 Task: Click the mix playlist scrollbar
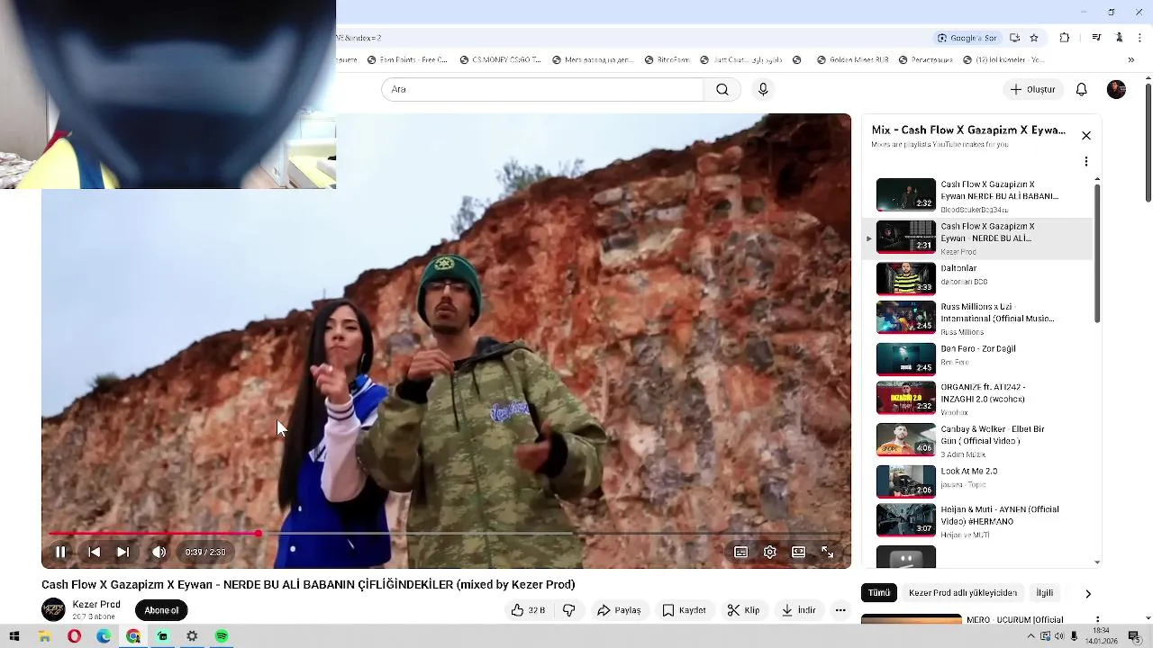click(x=1097, y=254)
